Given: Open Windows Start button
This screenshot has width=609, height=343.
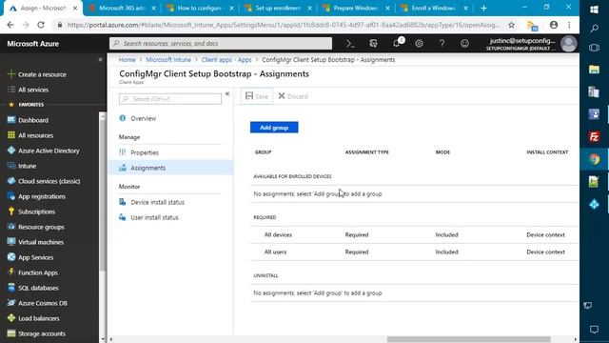Looking at the screenshot, I should coord(594,9).
